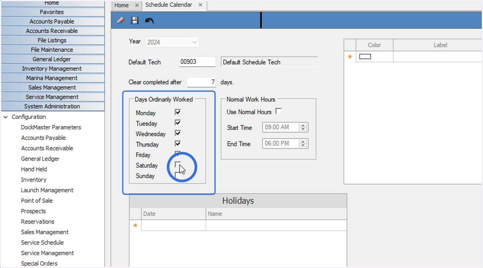The height and width of the screenshot is (268, 483).
Task: Click the Holidays Date column header
Action: (173, 214)
